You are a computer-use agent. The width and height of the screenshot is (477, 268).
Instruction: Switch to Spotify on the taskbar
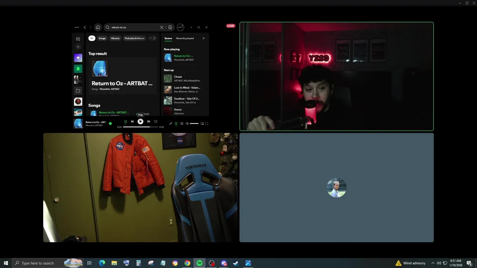pyautogui.click(x=199, y=263)
